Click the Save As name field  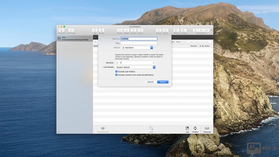tap(139, 39)
